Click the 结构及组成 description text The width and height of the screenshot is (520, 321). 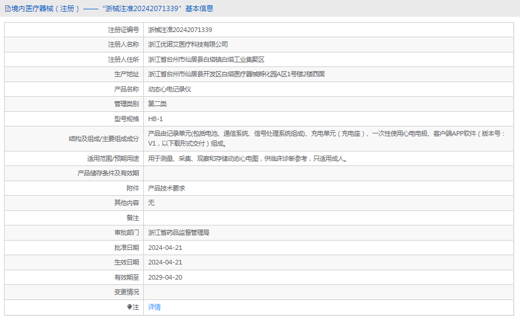[326, 139]
